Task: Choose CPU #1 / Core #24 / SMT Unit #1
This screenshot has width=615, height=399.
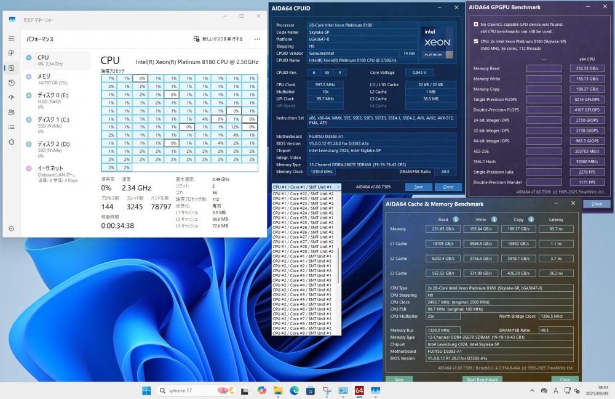Action: 303,208
